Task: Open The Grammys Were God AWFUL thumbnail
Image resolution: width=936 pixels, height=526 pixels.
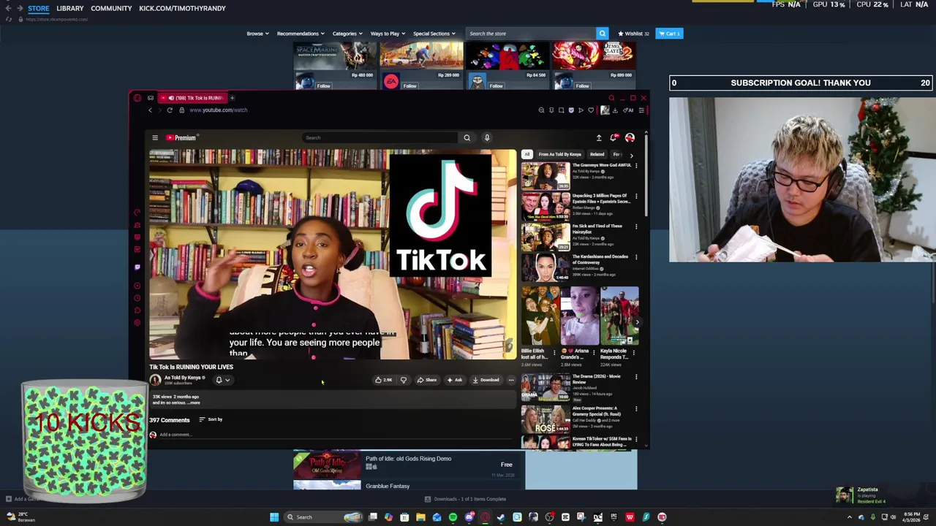Action: click(x=545, y=175)
